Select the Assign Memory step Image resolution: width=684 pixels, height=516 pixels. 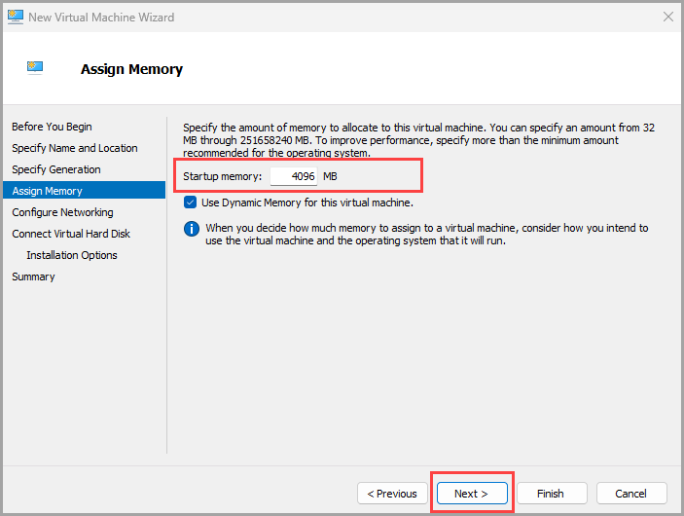pyautogui.click(x=85, y=190)
